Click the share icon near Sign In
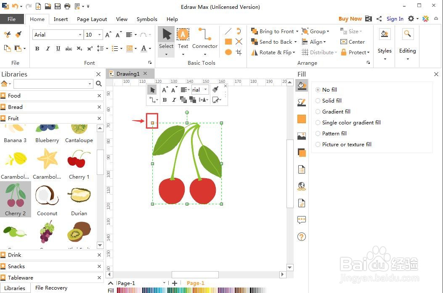 coord(379,18)
